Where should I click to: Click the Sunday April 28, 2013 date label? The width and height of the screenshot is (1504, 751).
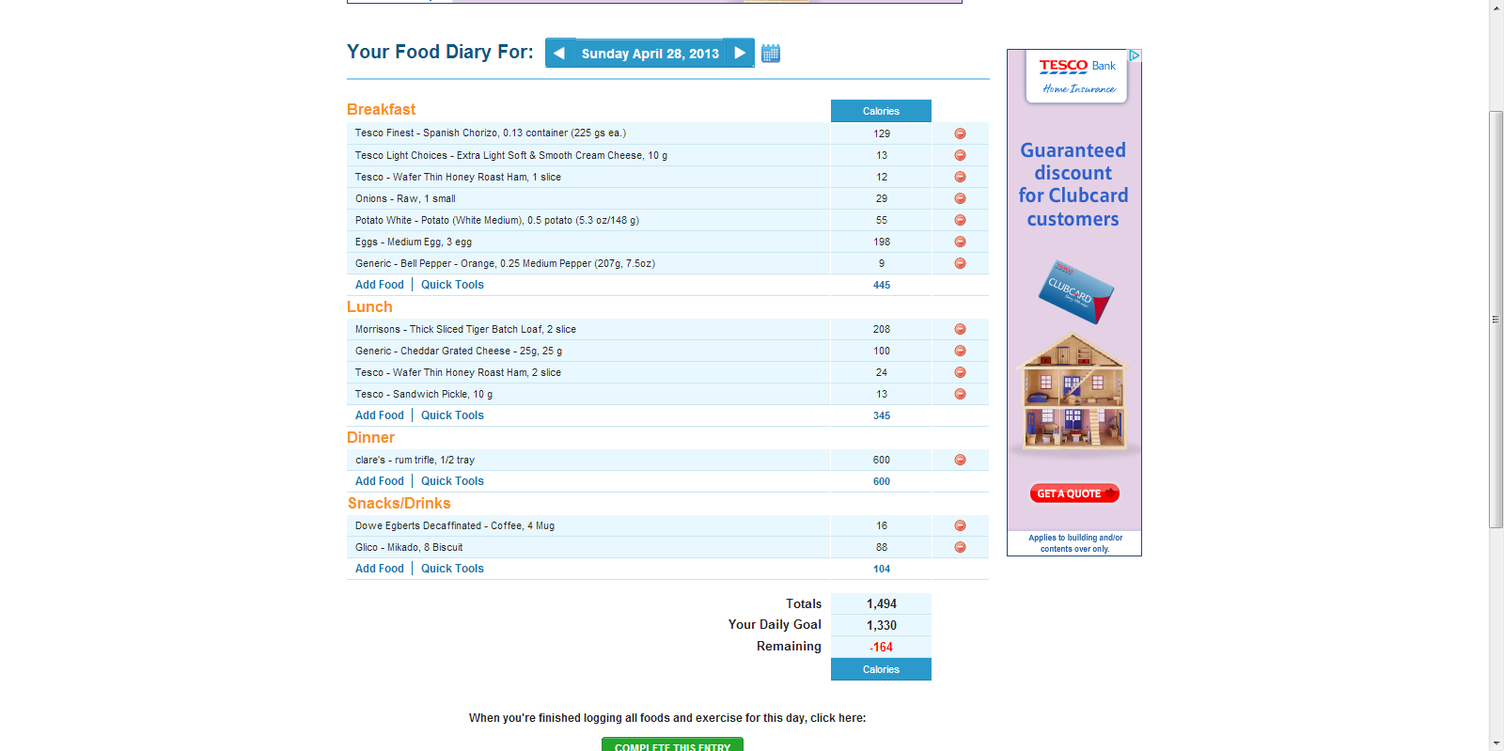[650, 54]
